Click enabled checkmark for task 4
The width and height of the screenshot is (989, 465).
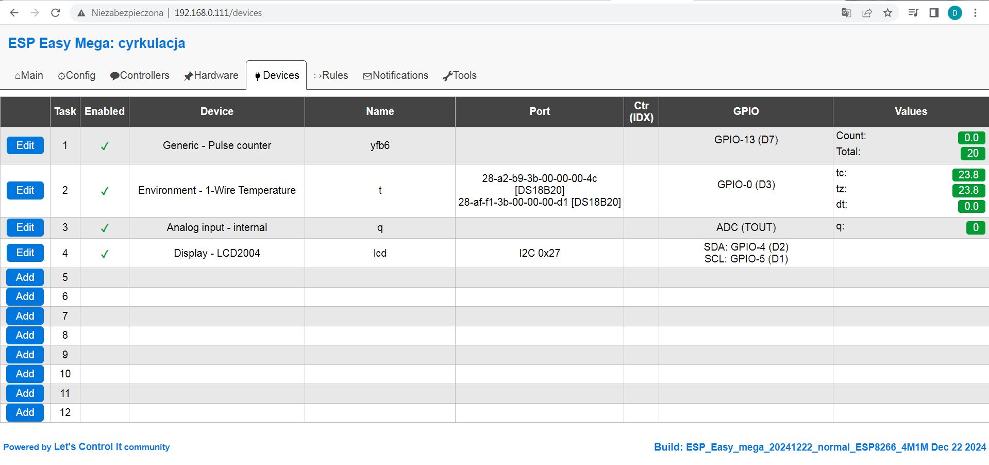105,254
